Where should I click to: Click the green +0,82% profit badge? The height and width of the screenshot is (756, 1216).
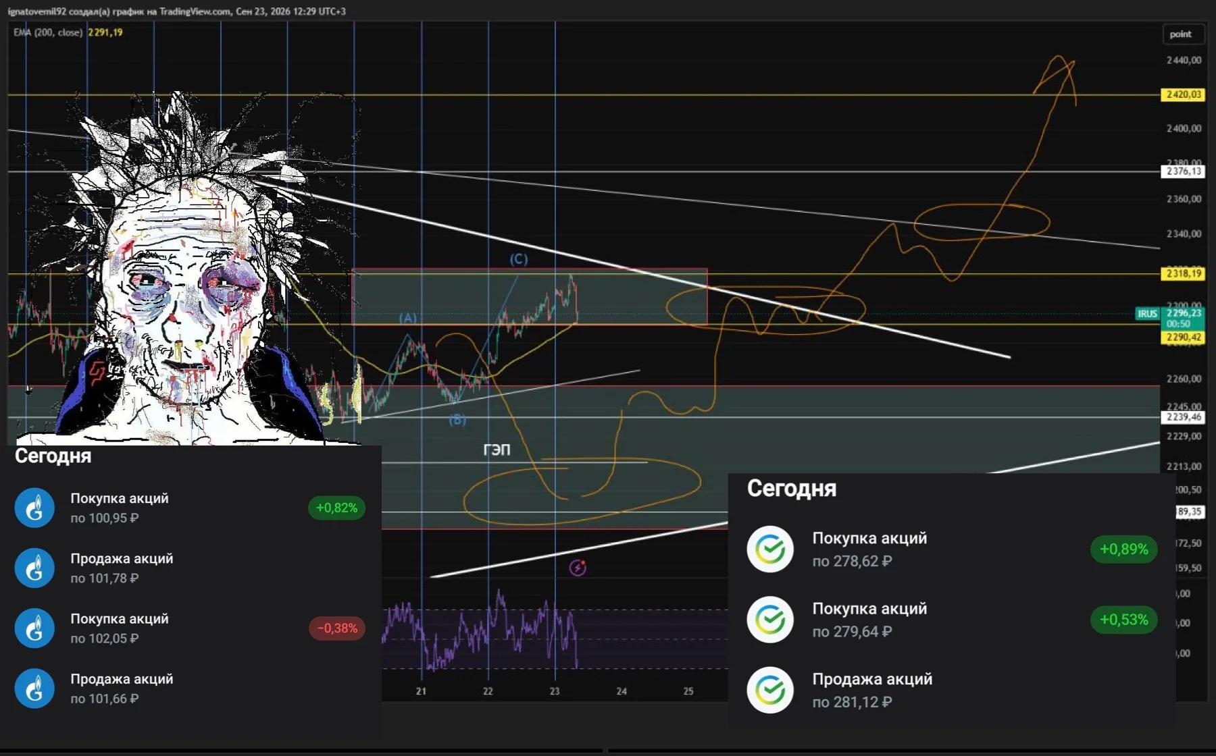point(336,508)
